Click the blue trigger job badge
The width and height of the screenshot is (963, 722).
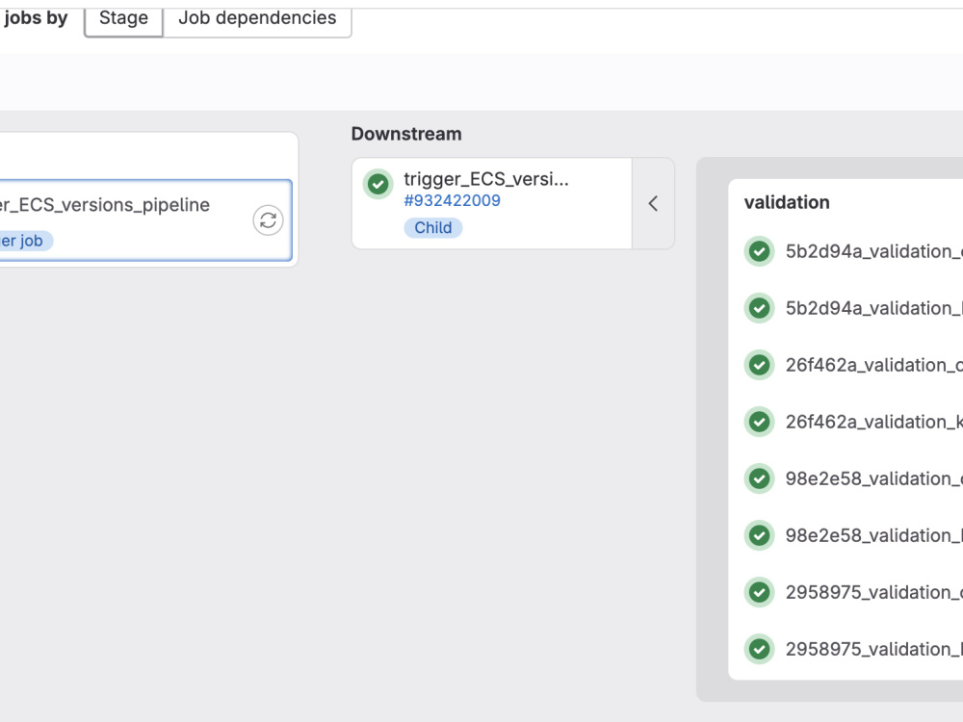click(x=24, y=240)
